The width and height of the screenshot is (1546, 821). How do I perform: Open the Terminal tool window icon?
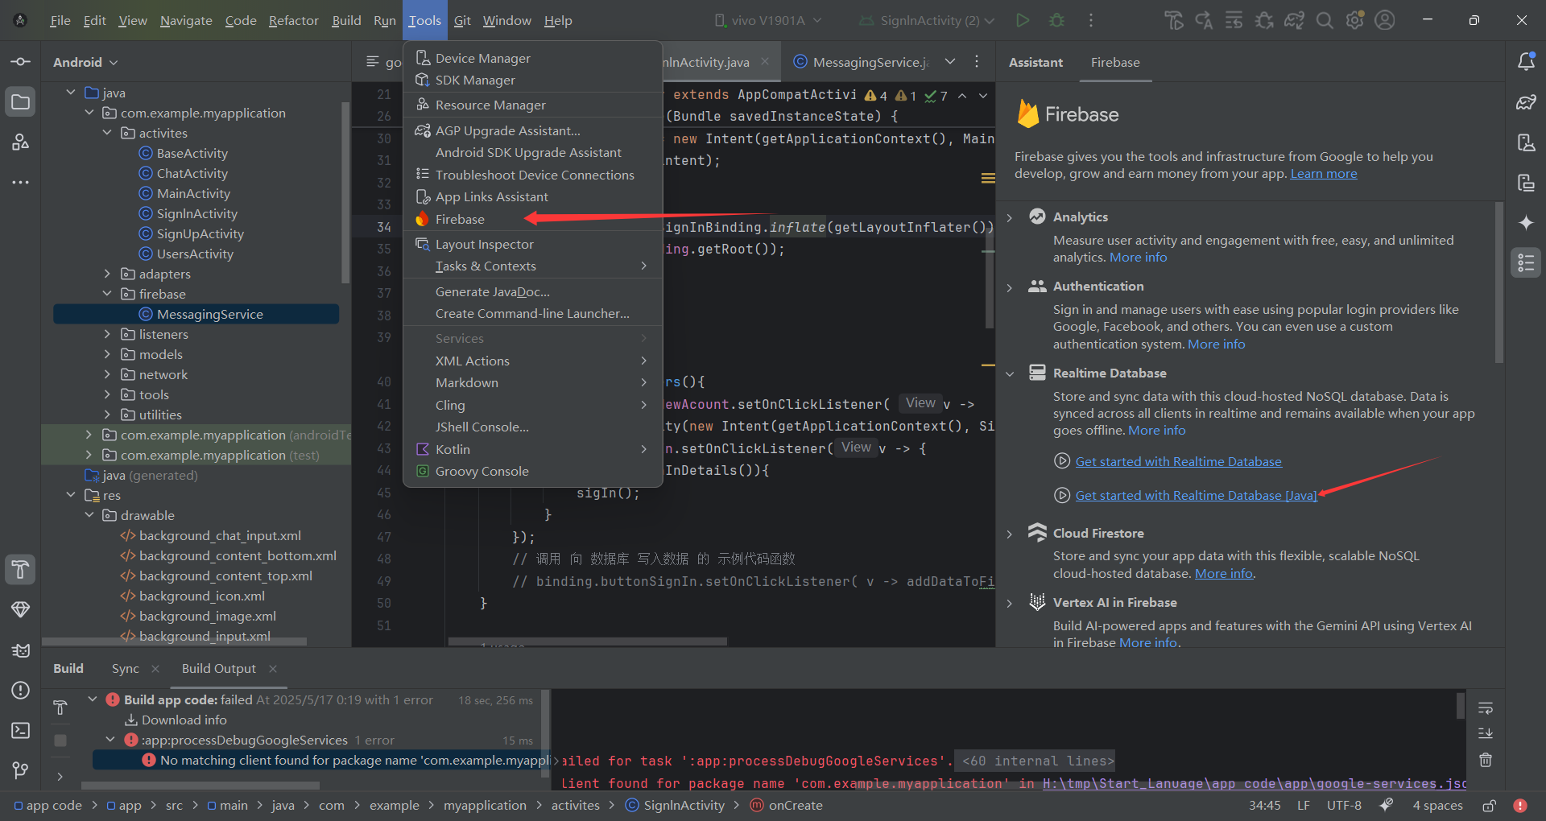[x=21, y=730]
